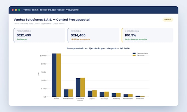The image size is (187, 112).
Task: Click the $60k y-axis tick label
Action: click(x=43, y=72)
